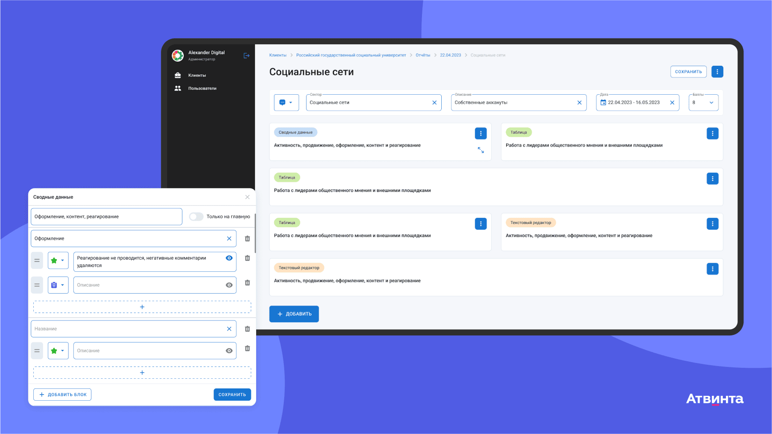Viewport: 772px width, 434px height.
Task: Expand the chat icon type dropdown
Action: point(286,103)
